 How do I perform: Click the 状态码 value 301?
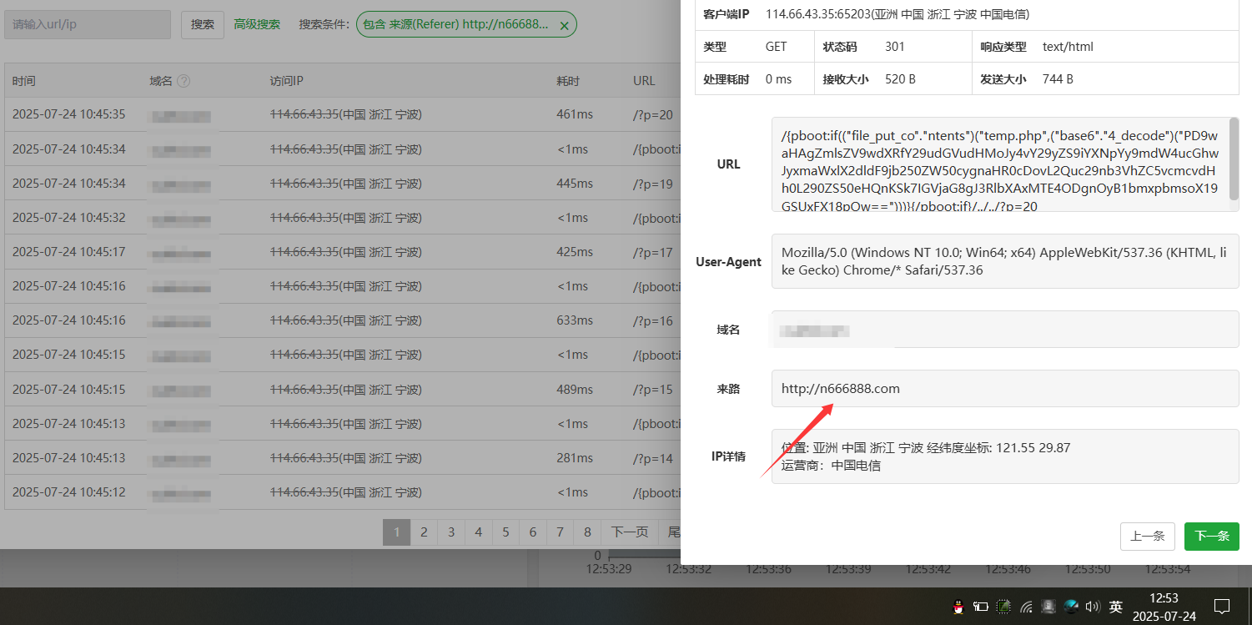[895, 47]
